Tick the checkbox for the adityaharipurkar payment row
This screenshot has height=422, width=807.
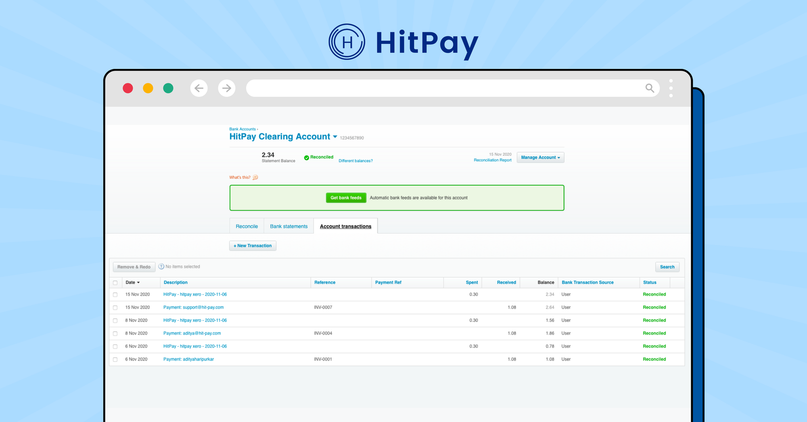(115, 359)
